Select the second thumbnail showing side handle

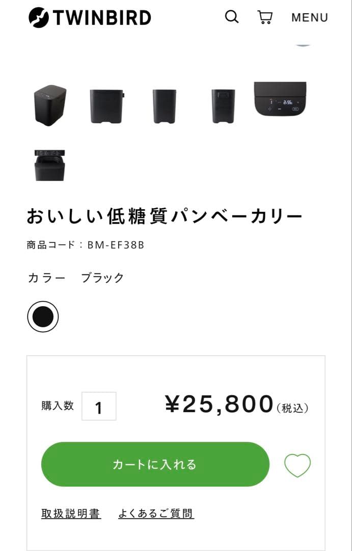pos(107,106)
